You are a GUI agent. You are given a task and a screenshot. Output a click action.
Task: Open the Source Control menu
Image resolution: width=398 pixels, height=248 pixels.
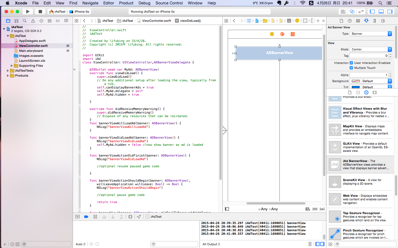[169, 3]
